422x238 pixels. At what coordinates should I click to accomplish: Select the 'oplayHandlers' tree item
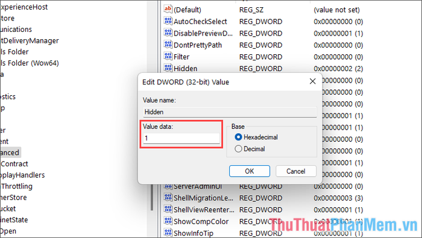(x=22, y=175)
